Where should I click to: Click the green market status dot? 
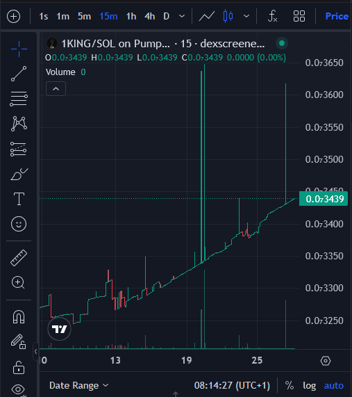point(282,43)
